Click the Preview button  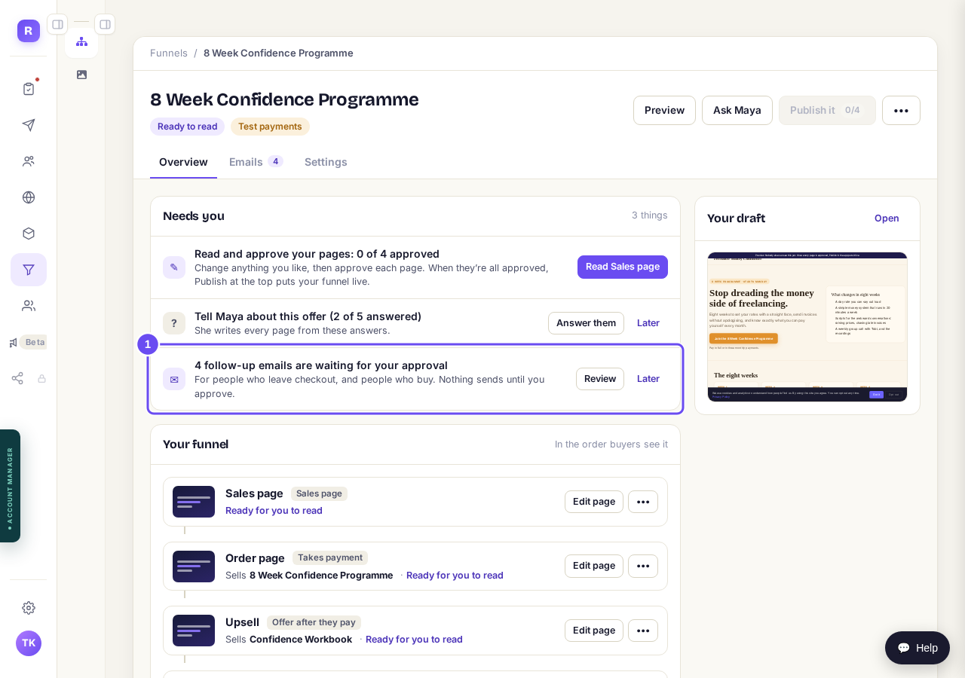pos(664,111)
